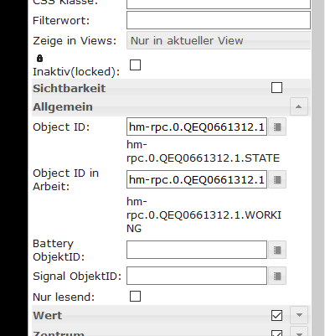Open object picker for Object ID field
The height and width of the screenshot is (336, 325).
coord(277,127)
